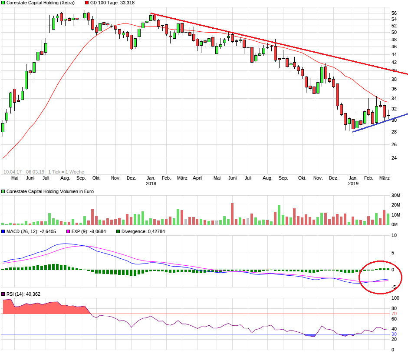The height and width of the screenshot is (354, 408).
Task: Click the blue MACD indicator square
Action: 3,230
